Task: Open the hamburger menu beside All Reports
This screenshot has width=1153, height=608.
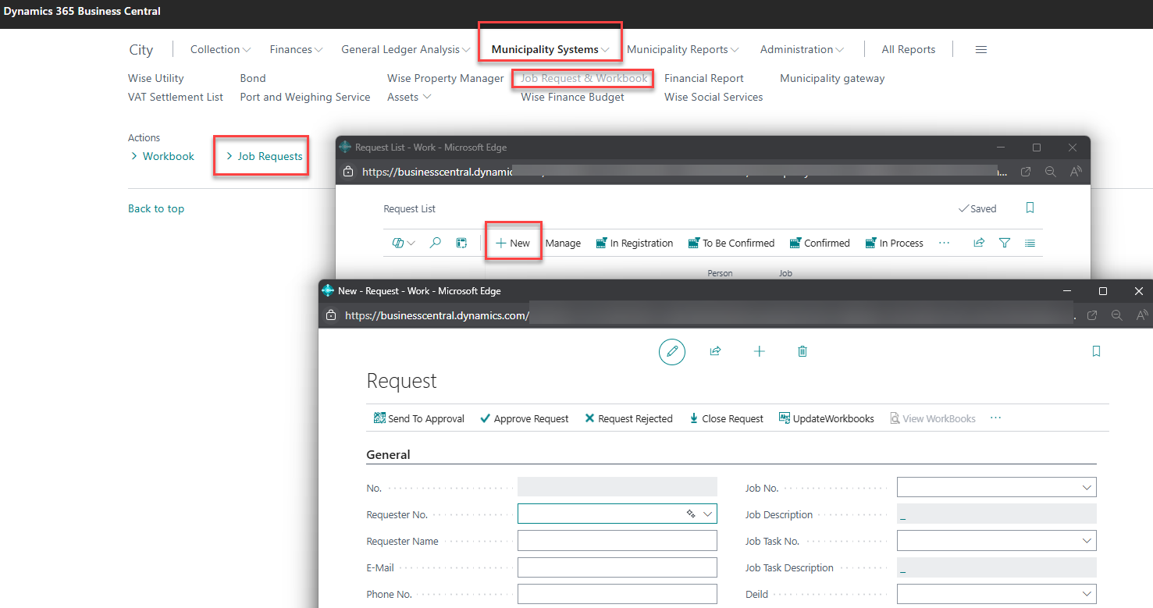Action: (x=981, y=49)
